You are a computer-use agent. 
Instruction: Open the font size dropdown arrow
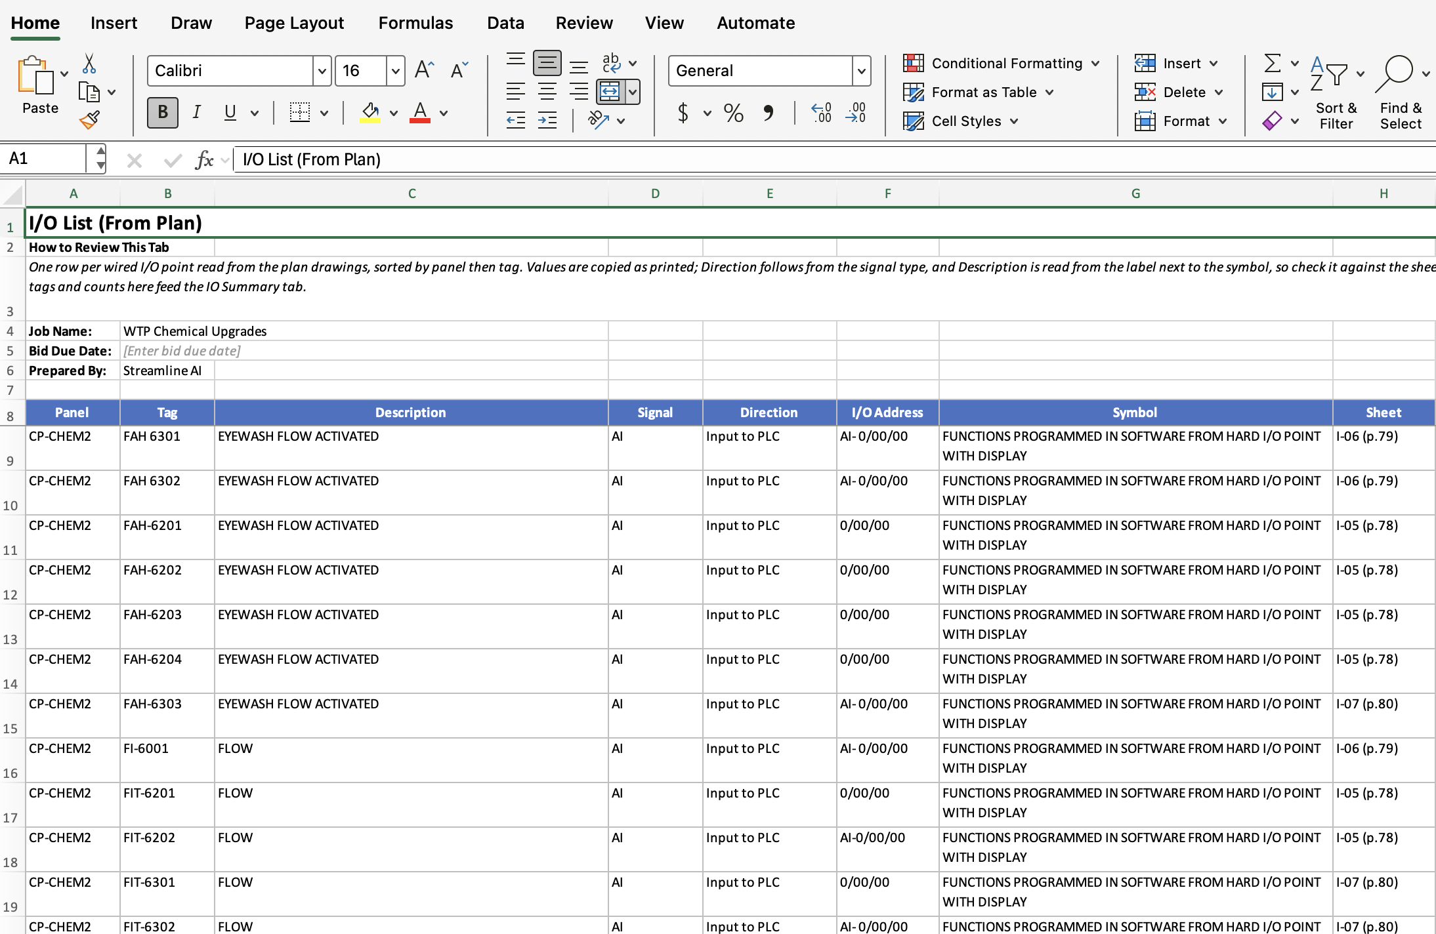(395, 71)
